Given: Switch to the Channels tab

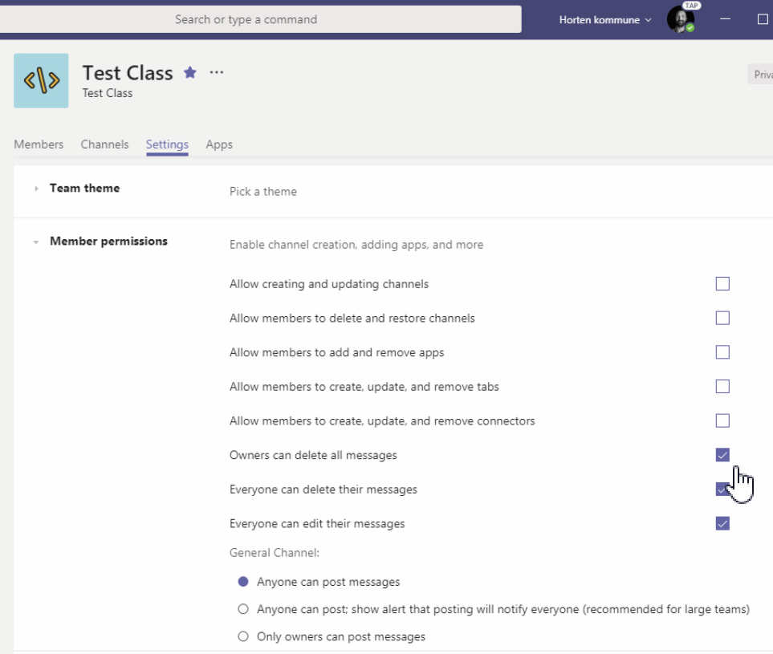Looking at the screenshot, I should [104, 144].
